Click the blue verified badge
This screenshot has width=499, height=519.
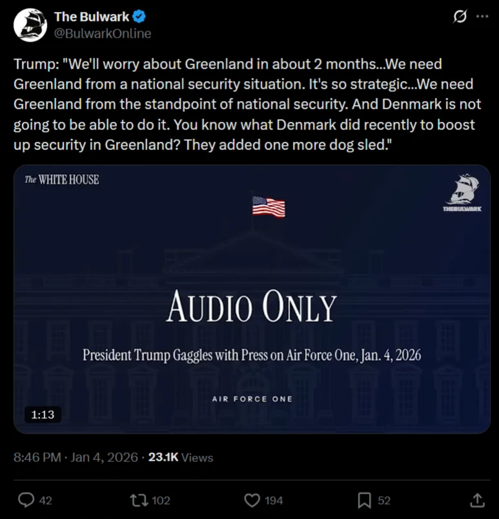point(139,17)
